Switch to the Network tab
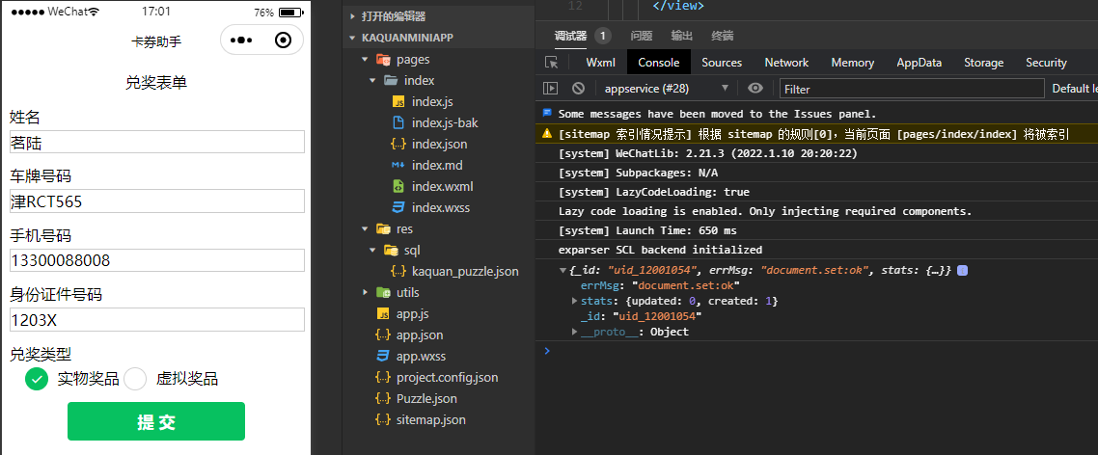This screenshot has width=1098, height=455. pyautogui.click(x=786, y=63)
